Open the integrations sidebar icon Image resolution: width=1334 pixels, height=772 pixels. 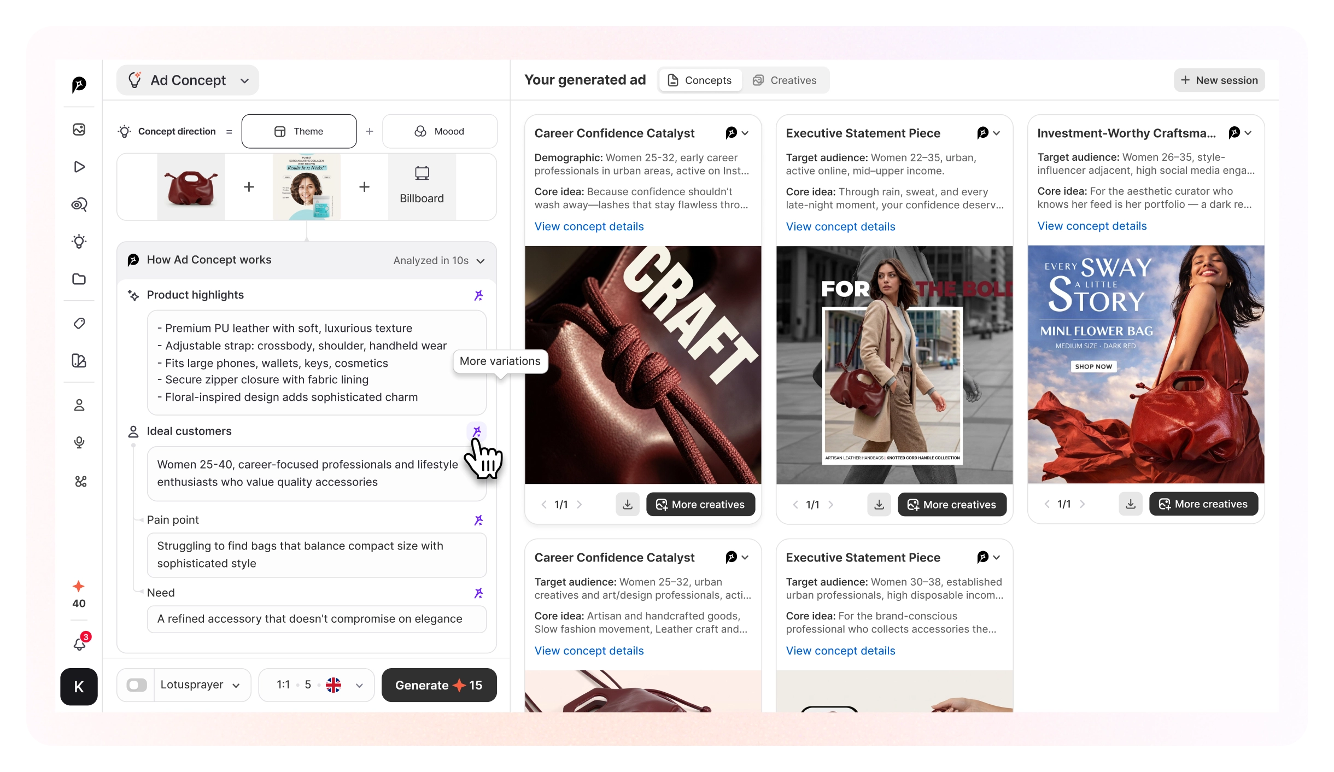pos(80,482)
